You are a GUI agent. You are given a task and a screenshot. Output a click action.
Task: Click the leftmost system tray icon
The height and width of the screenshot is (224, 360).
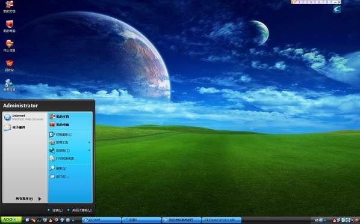317,220
